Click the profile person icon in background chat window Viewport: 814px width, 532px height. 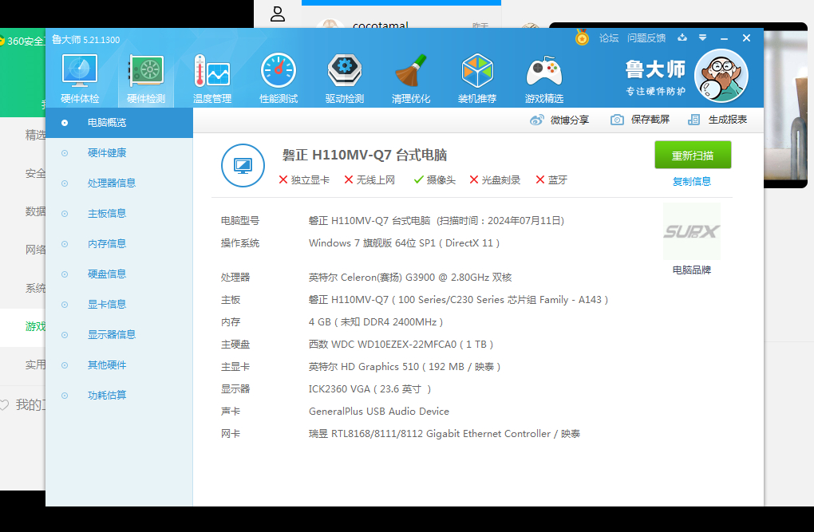point(278,14)
